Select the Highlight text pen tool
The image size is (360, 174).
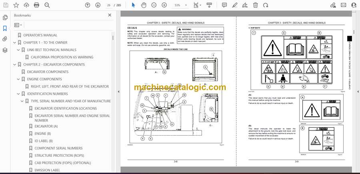[235, 5]
